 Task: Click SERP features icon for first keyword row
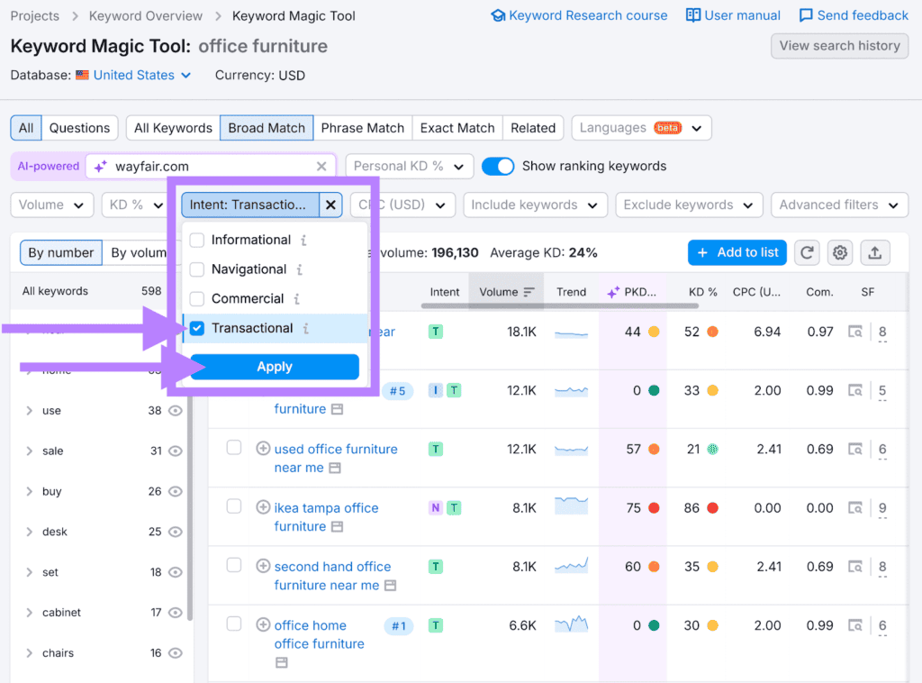pos(855,332)
